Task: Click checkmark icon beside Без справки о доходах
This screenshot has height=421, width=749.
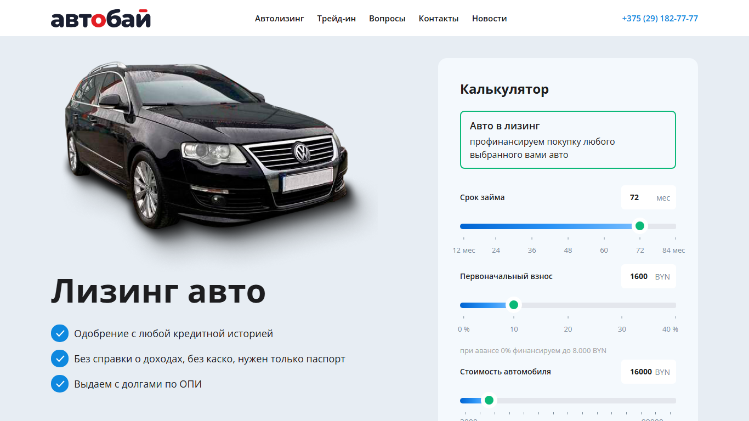Action: tap(60, 359)
